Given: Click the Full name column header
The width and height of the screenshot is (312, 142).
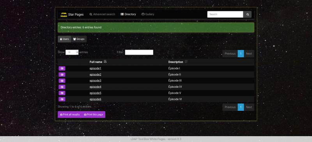Looking at the screenshot, I should (96, 62).
